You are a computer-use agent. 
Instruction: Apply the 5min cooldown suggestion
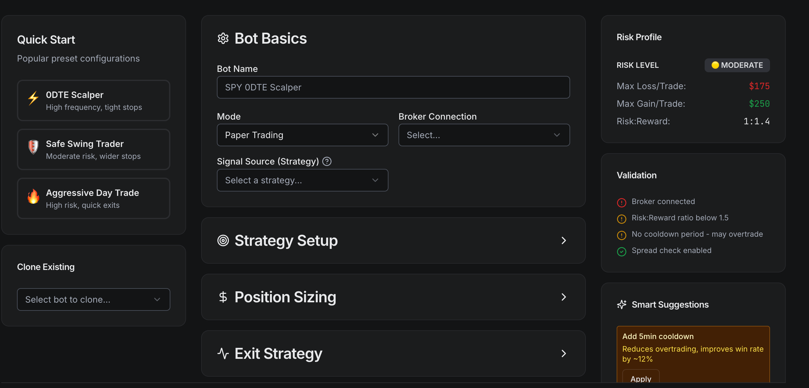coord(641,378)
